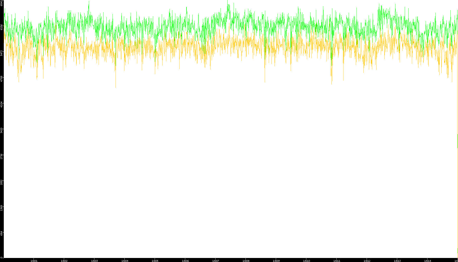Screen dimensions: 458x262
Task: Select the 684 value axis label
Action: pos(2,234)
